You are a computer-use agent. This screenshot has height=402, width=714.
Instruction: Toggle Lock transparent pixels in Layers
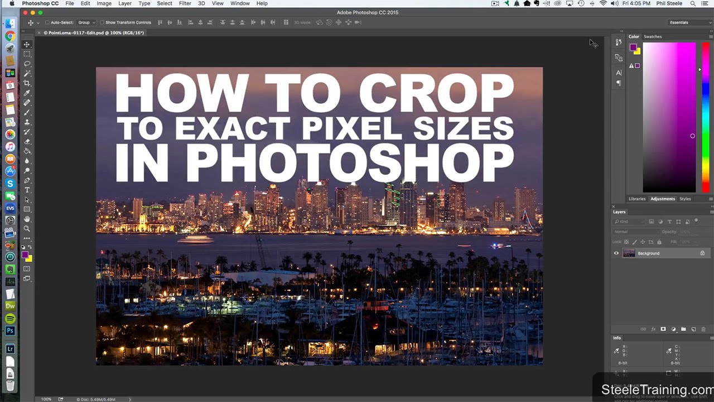[x=627, y=242]
